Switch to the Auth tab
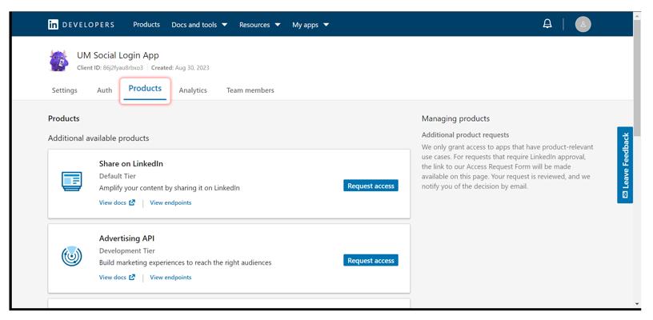 point(105,90)
